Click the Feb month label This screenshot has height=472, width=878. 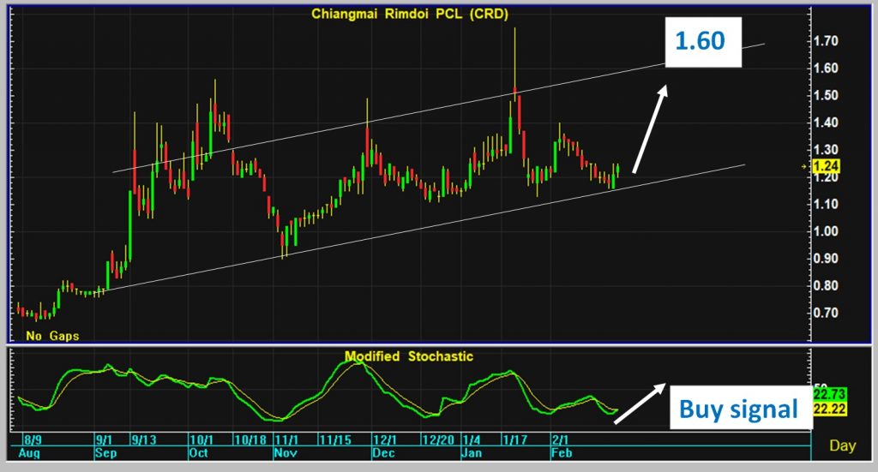[x=562, y=453]
